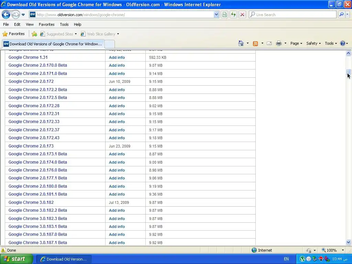Screen dimensions: 352x264
Task: Click the Home icon
Action: tap(241, 43)
